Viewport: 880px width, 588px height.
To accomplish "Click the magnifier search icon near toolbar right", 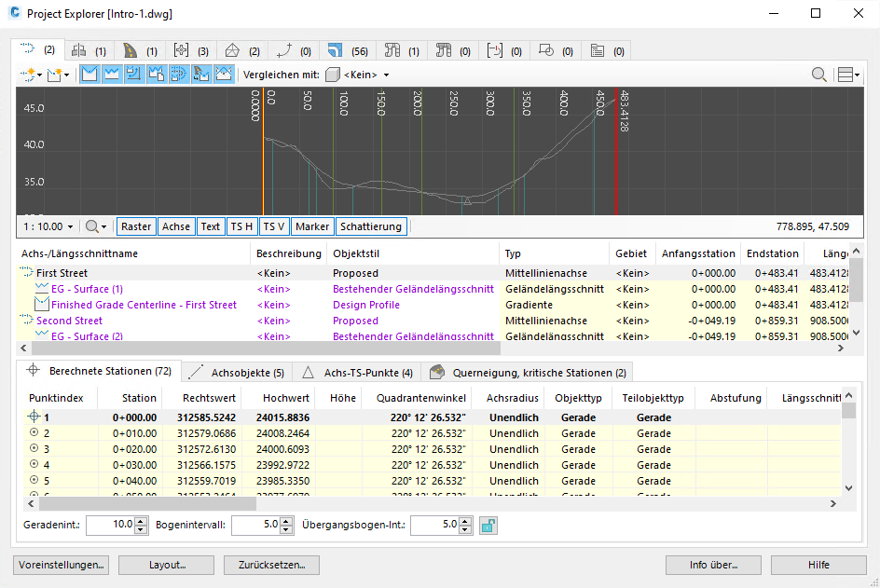I will coord(818,74).
